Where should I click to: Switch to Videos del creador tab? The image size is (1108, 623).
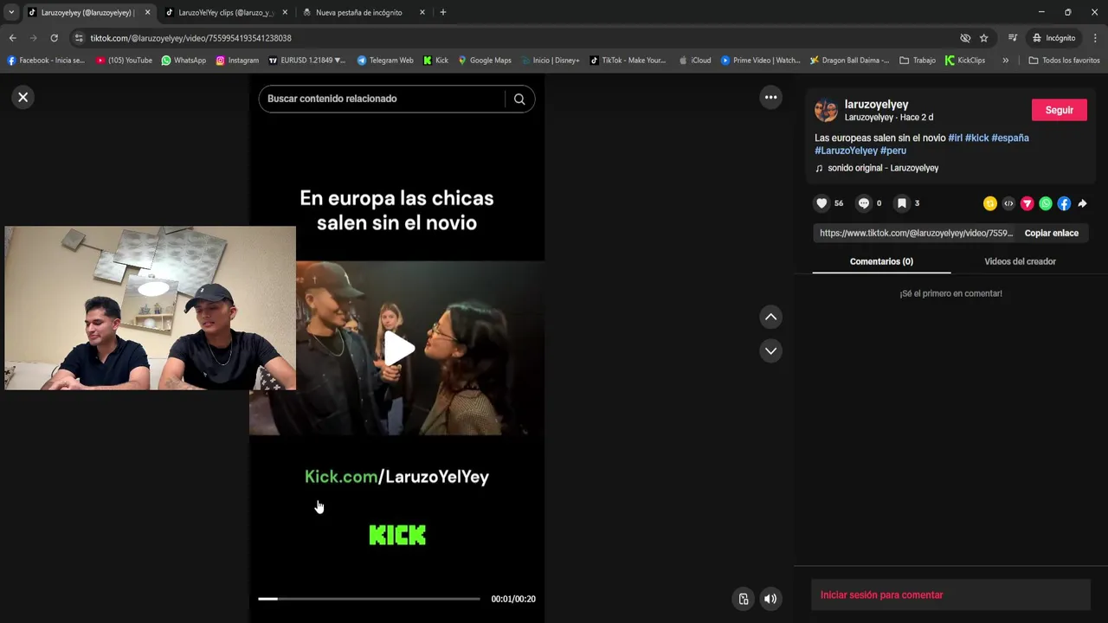tap(1020, 261)
